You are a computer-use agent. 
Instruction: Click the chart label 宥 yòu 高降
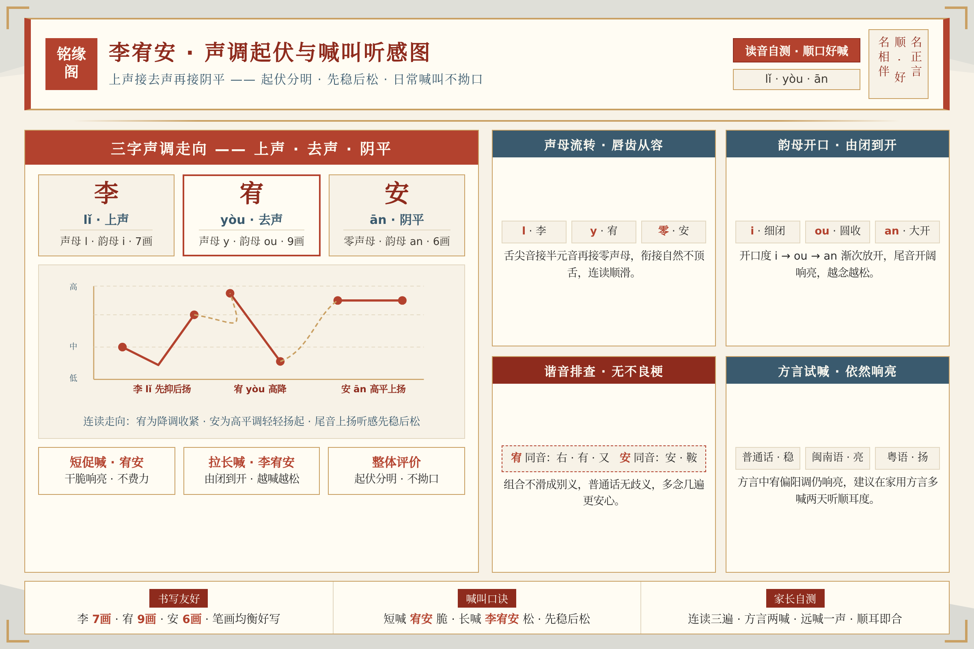[x=260, y=389]
